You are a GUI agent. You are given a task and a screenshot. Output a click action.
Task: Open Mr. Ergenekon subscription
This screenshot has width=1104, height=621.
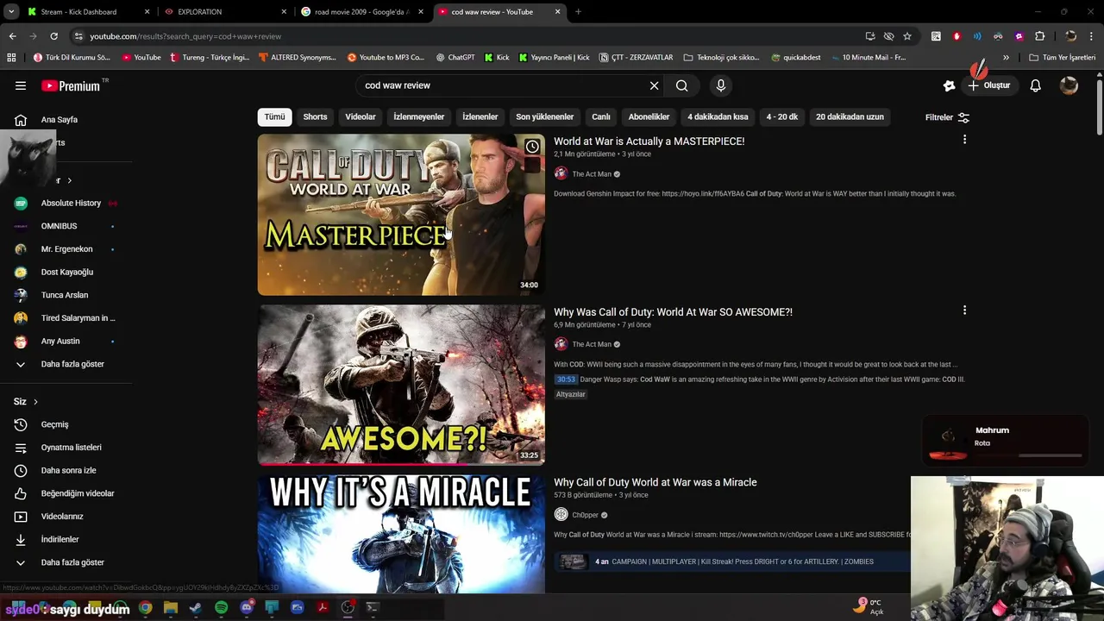coord(66,249)
